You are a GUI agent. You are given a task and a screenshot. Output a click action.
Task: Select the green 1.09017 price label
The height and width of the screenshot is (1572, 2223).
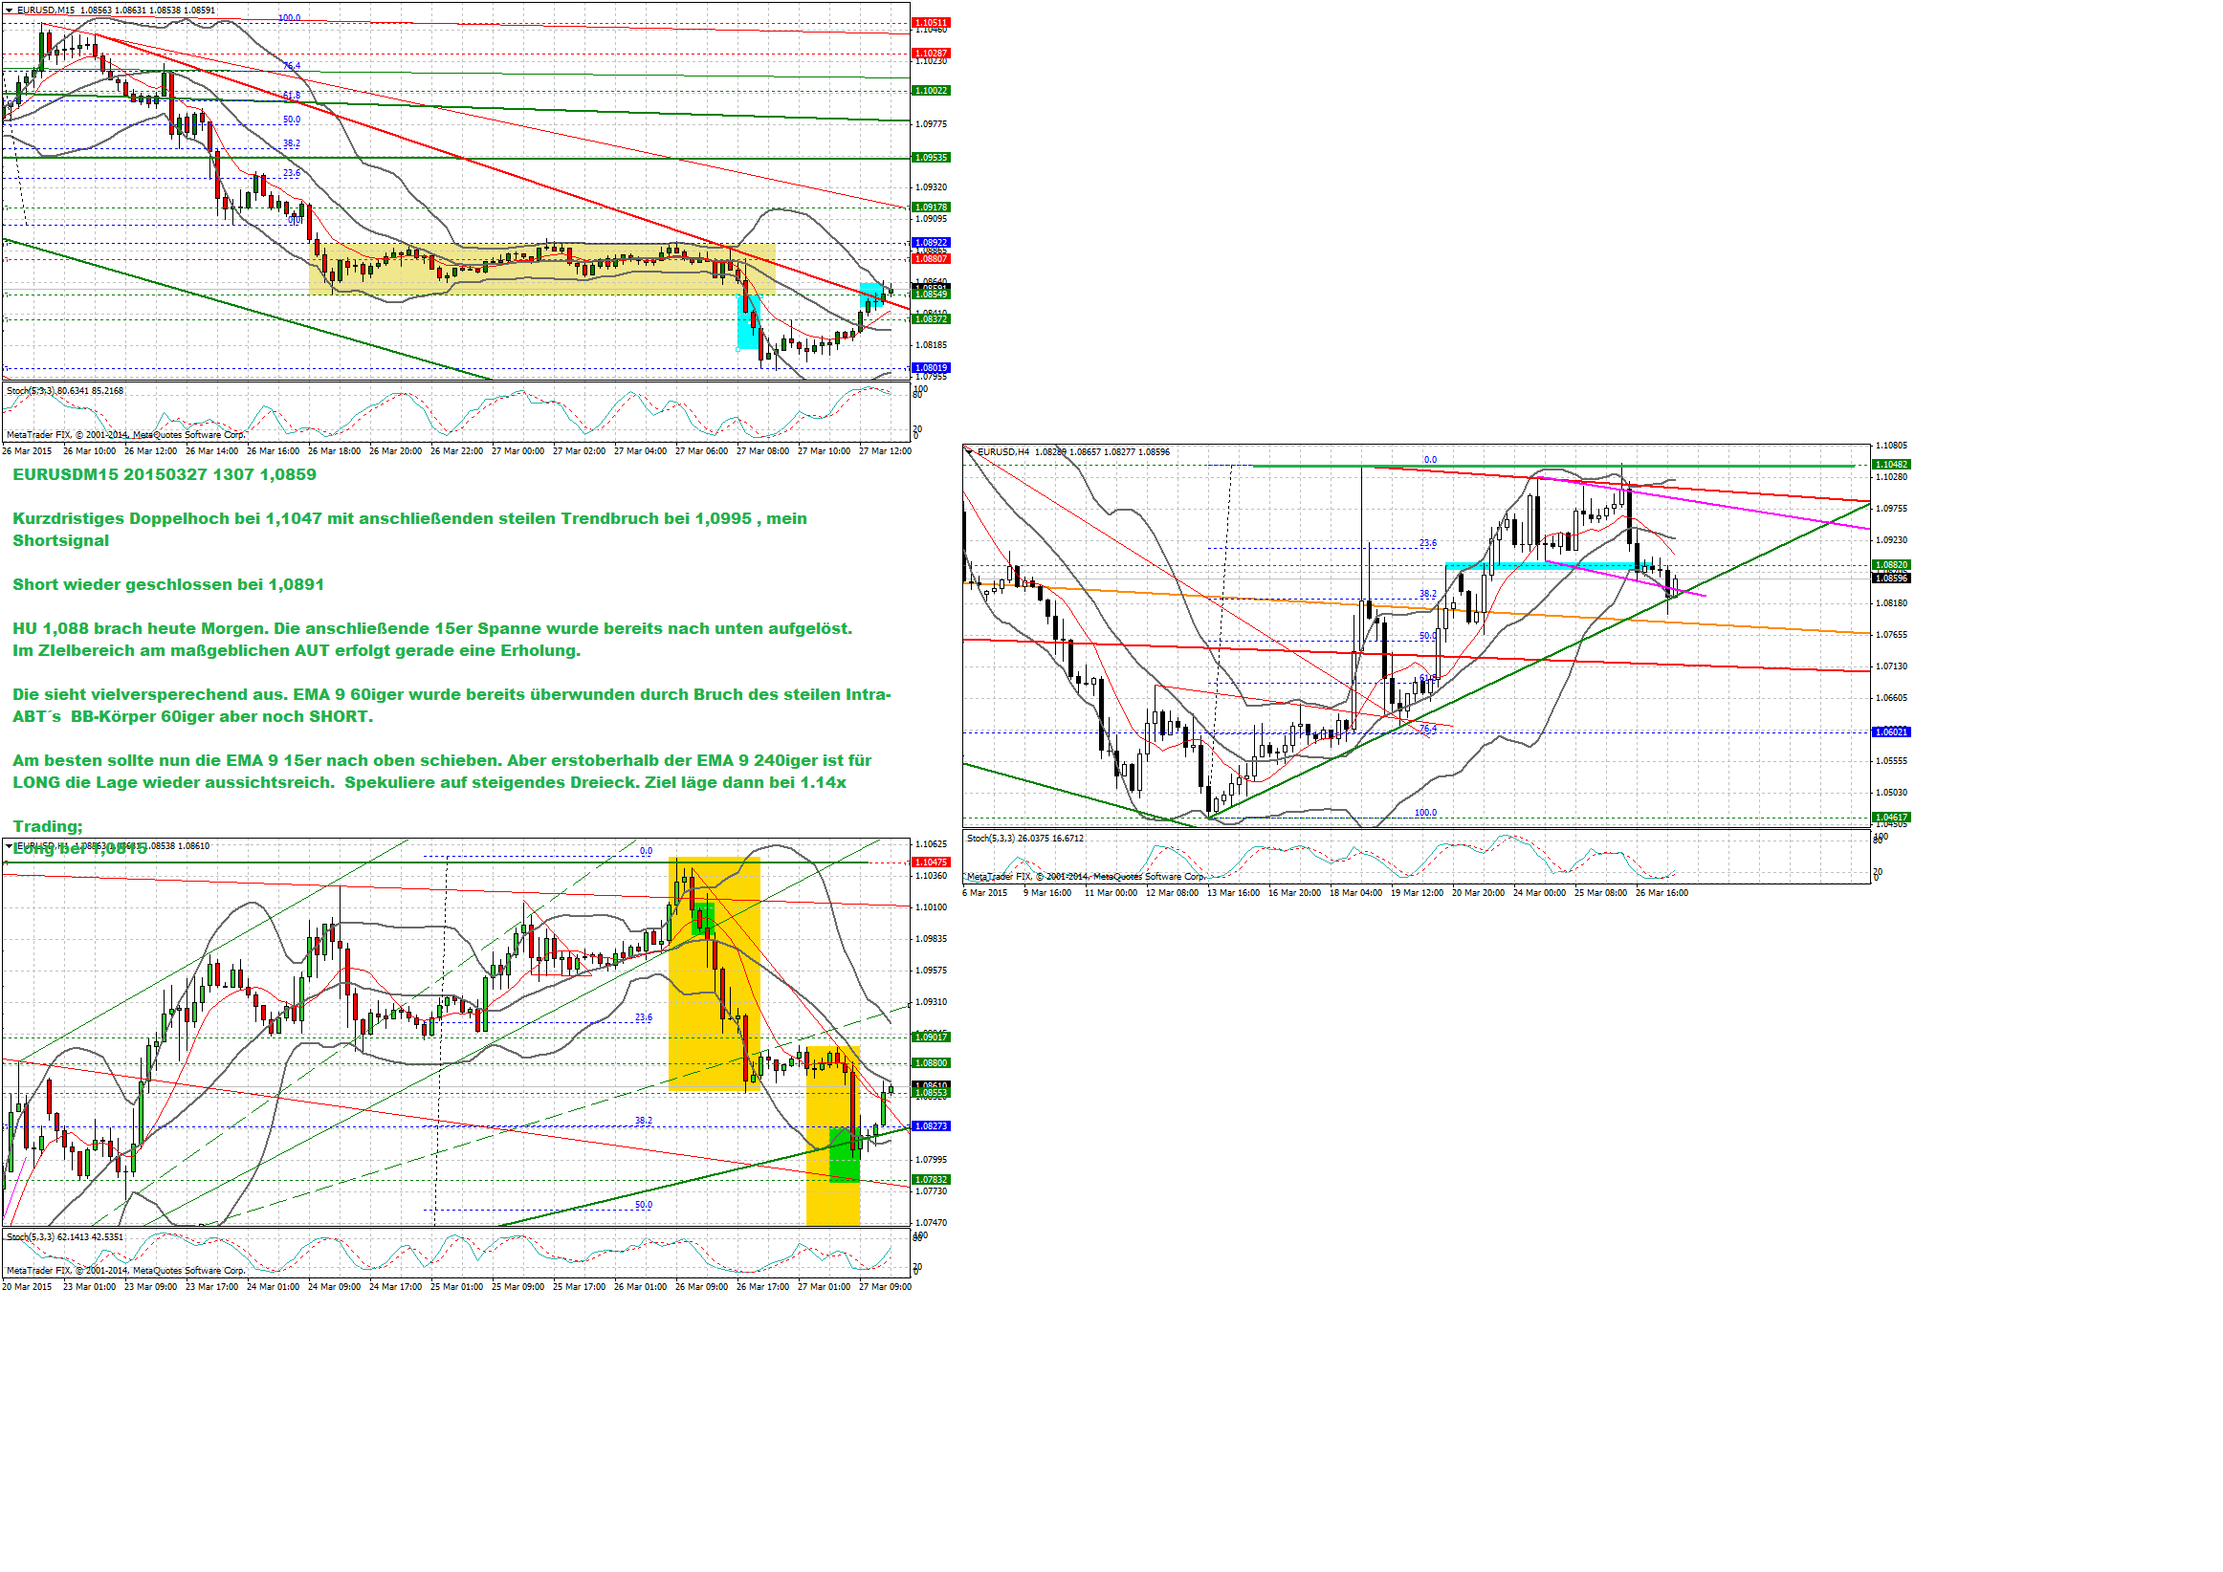point(932,1037)
